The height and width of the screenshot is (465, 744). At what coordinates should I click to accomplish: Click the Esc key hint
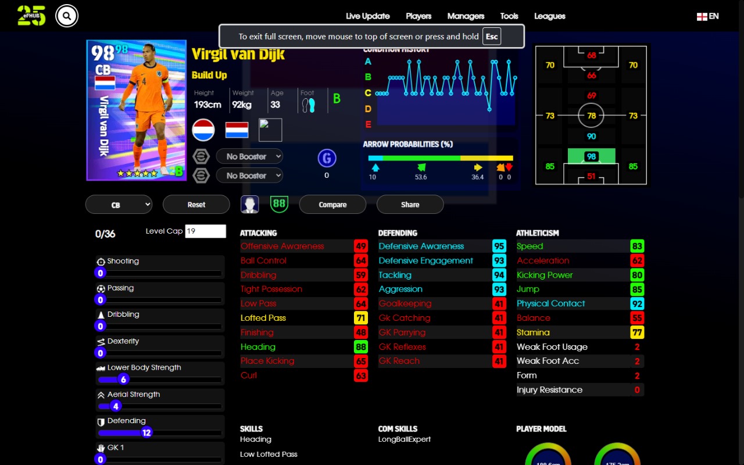492,37
